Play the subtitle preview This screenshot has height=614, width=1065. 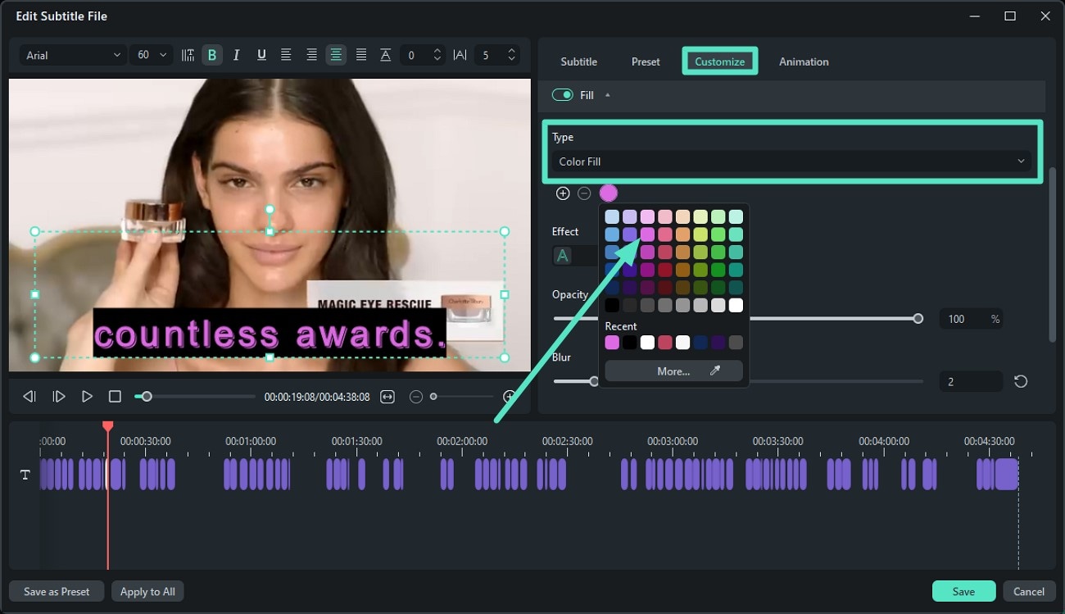[87, 397]
